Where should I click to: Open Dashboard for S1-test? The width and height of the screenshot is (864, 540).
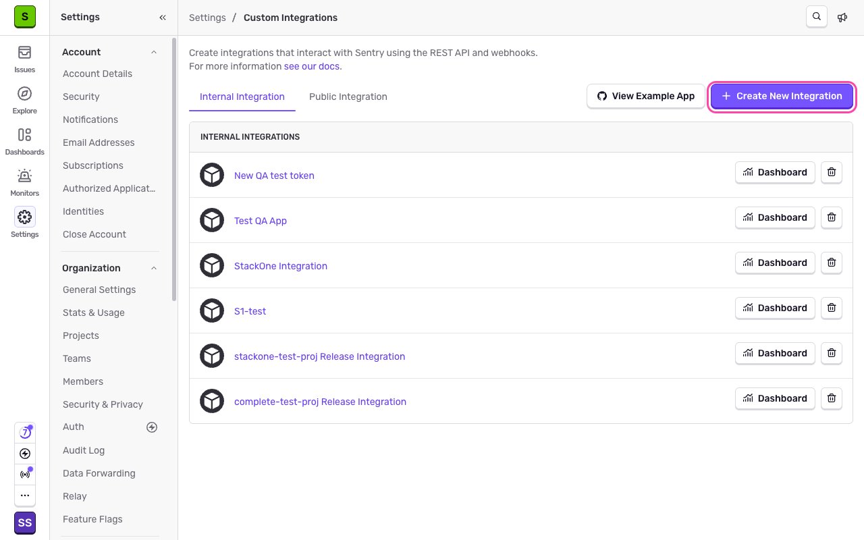pos(775,308)
